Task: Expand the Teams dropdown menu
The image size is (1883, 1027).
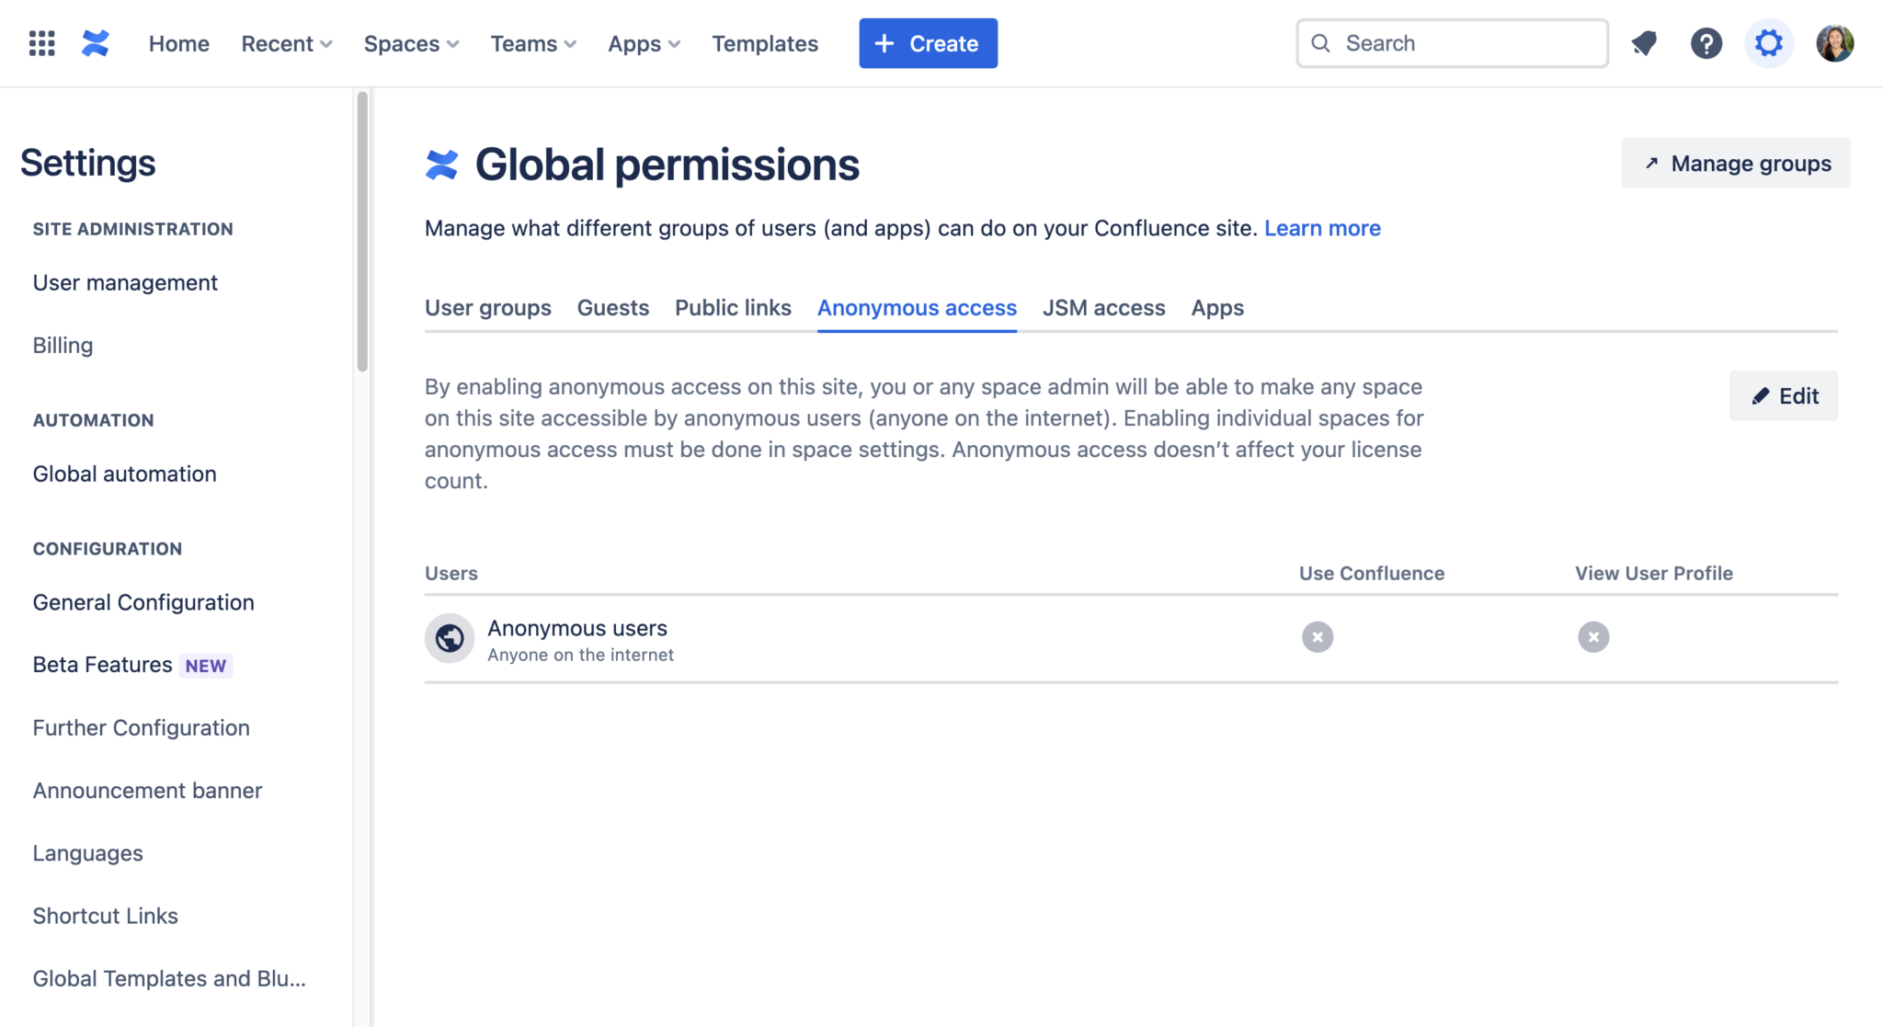Action: [x=533, y=43]
